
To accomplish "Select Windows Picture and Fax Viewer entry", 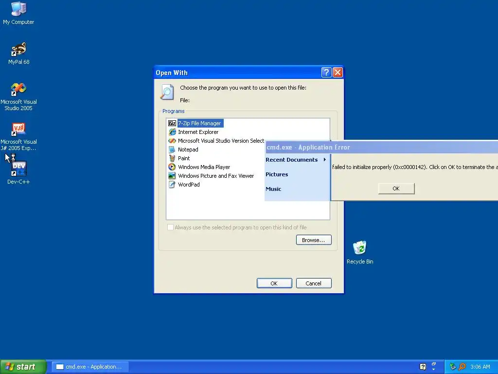I will [x=216, y=175].
